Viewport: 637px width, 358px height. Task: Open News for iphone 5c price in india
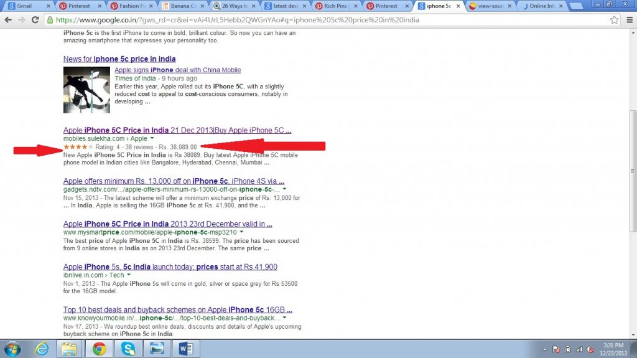(119, 59)
